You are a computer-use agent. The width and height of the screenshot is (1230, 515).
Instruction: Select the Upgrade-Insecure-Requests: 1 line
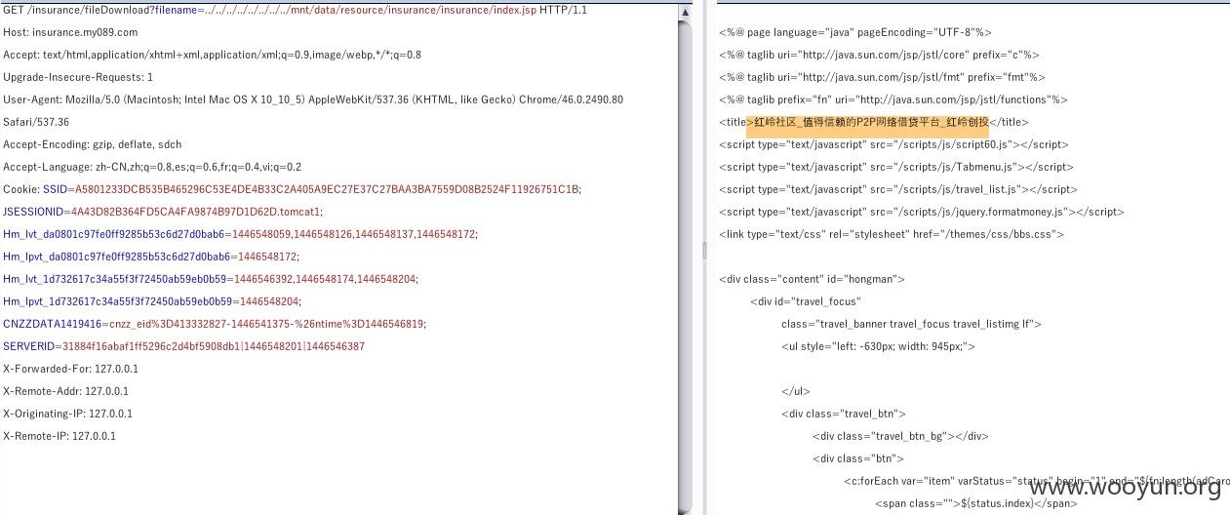(78, 77)
